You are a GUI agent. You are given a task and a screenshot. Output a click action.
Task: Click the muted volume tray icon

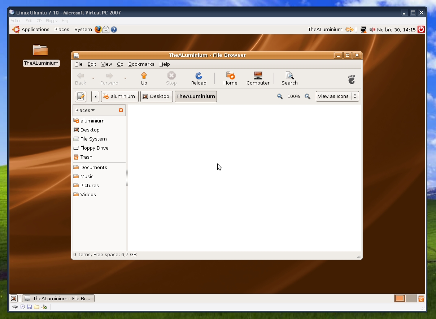coord(372,30)
